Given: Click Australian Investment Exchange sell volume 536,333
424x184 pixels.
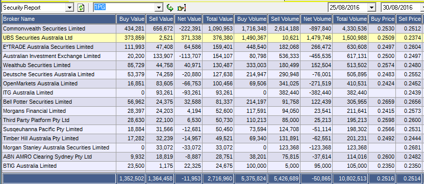Looking at the screenshot, I should coord(289,56).
